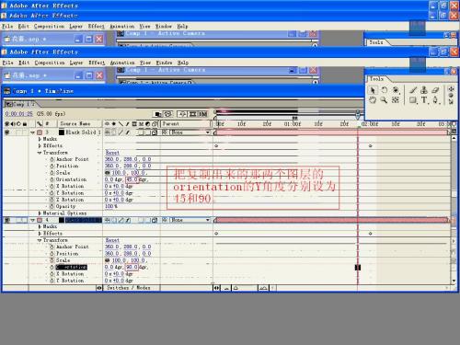Image resolution: width=460 pixels, height=345 pixels.
Task: Expand Masks group under layer 3
Action: [40, 139]
